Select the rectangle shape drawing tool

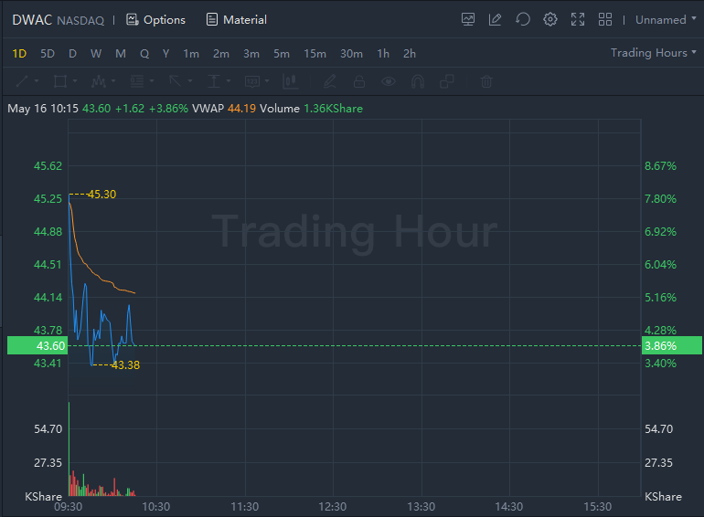[x=60, y=81]
